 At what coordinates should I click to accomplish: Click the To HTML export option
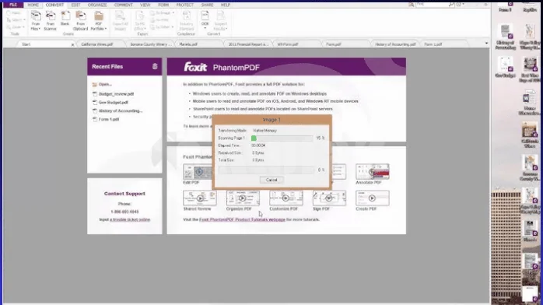click(x=160, y=19)
